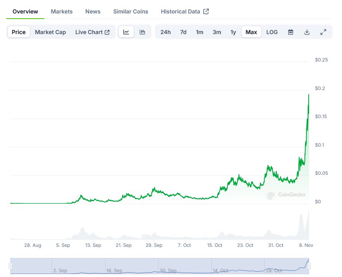Image resolution: width=342 pixels, height=277 pixels.
Task: Grab the left handle of range navigator
Action: 10,266
